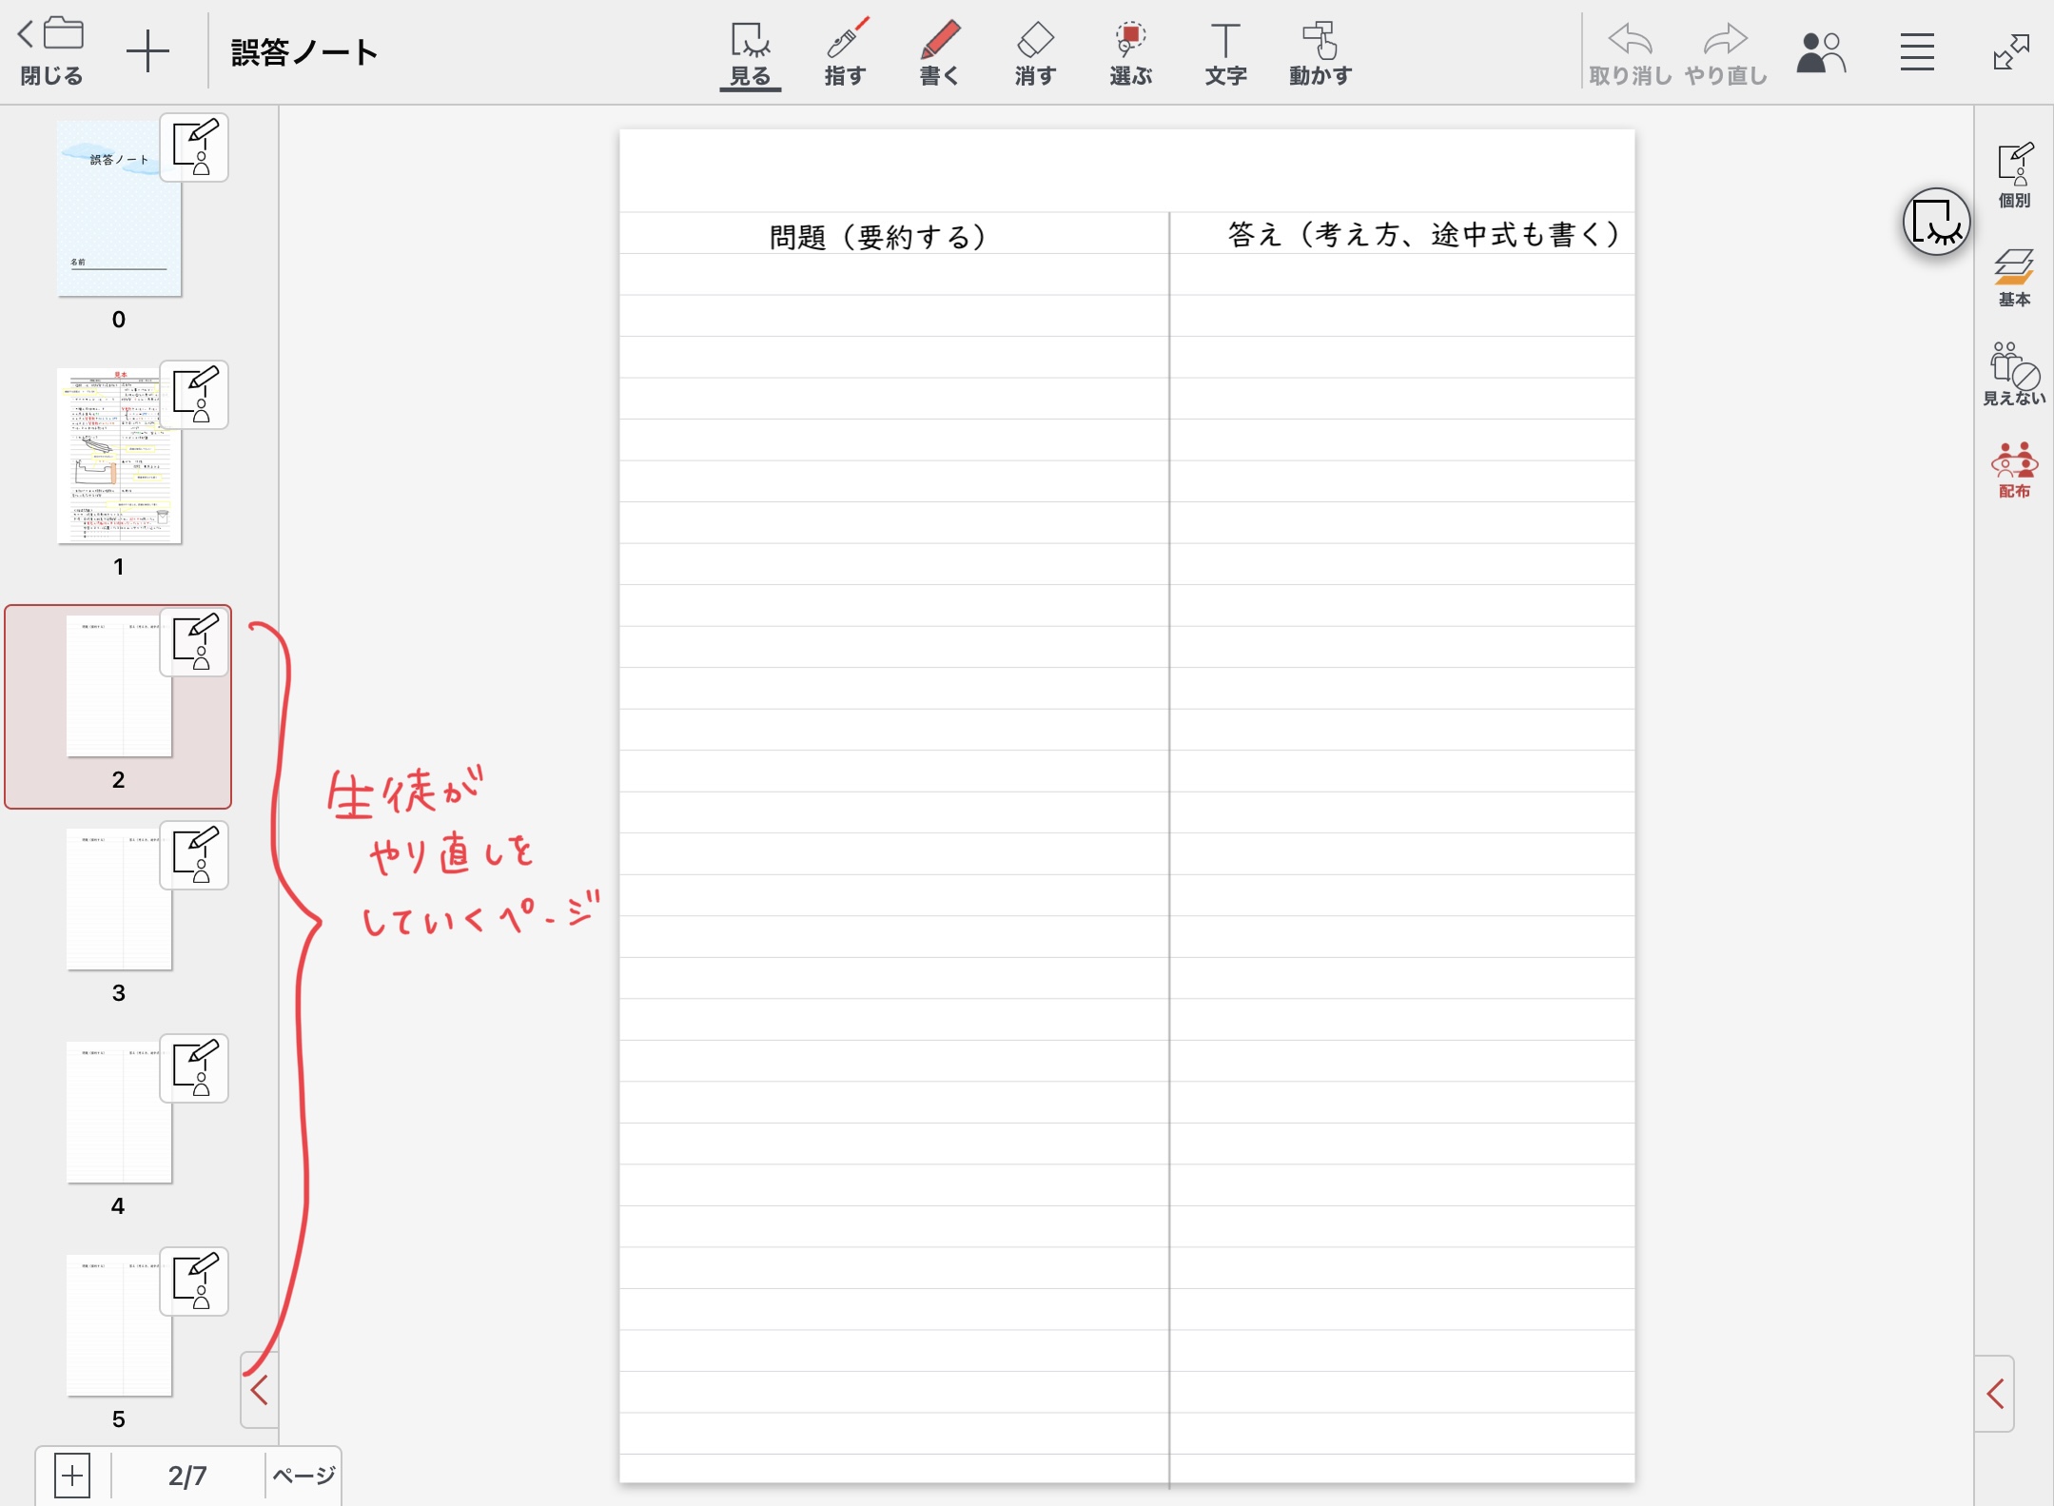The width and height of the screenshot is (2054, 1506).
Task: Toggle 見えない student visibility mode
Action: tap(2013, 374)
